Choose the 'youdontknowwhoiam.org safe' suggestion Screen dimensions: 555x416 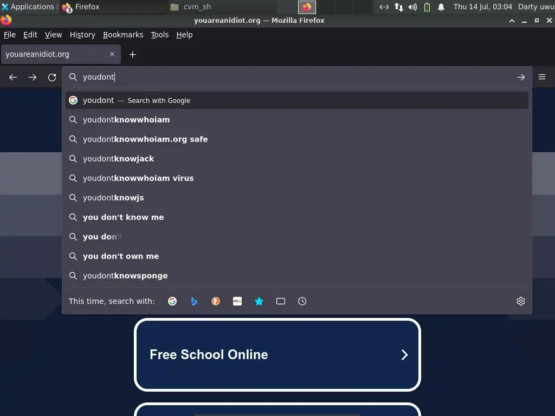coord(296,139)
